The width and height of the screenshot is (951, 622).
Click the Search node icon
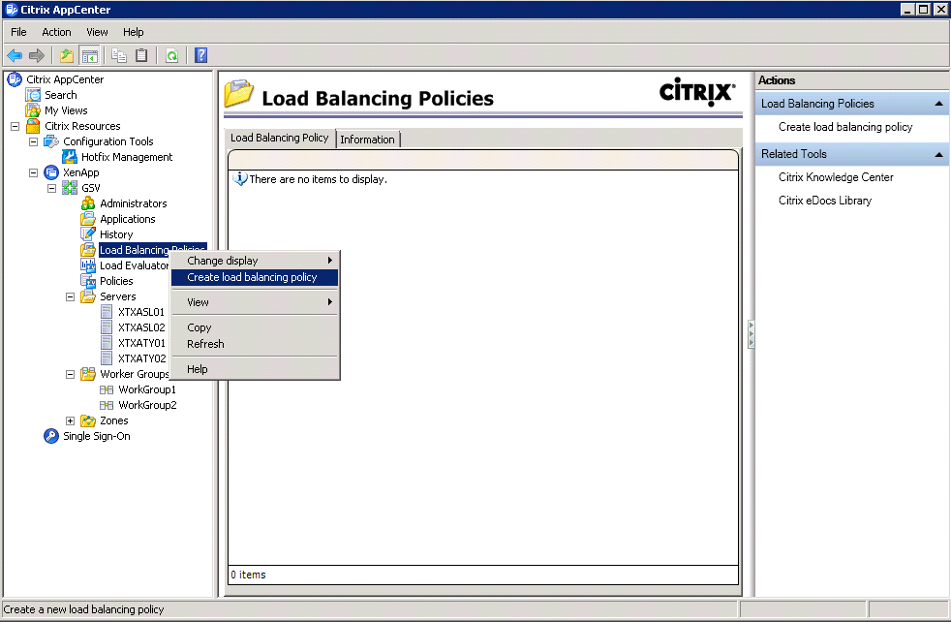pos(33,95)
